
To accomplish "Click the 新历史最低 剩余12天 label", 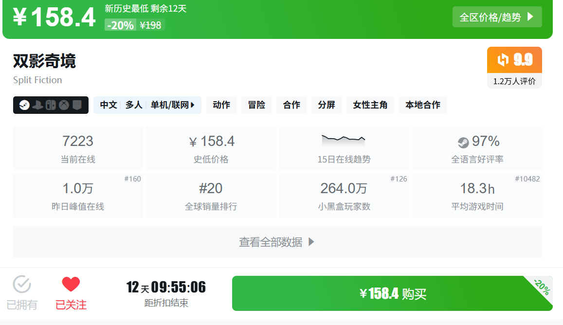I will tap(145, 9).
